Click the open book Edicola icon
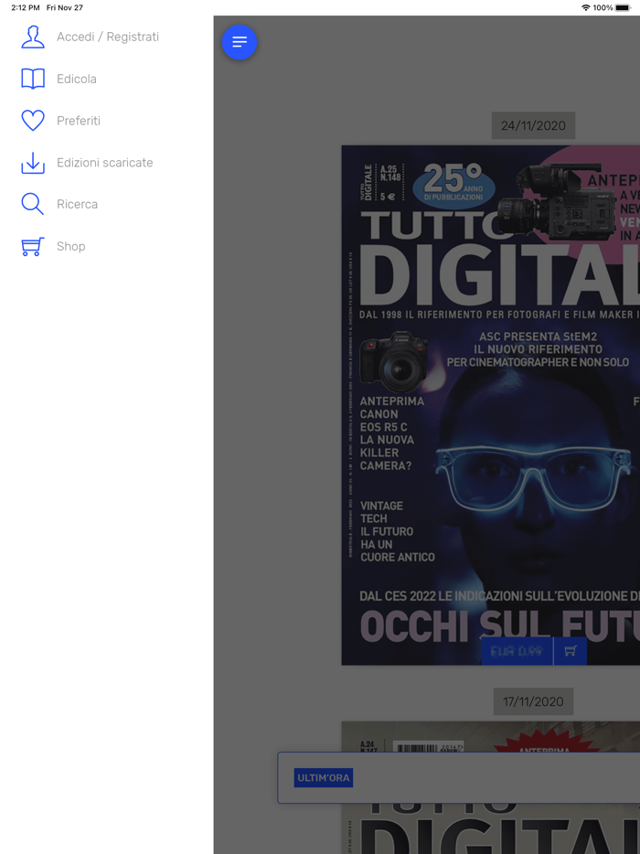Image resolution: width=640 pixels, height=854 pixels. tap(33, 79)
